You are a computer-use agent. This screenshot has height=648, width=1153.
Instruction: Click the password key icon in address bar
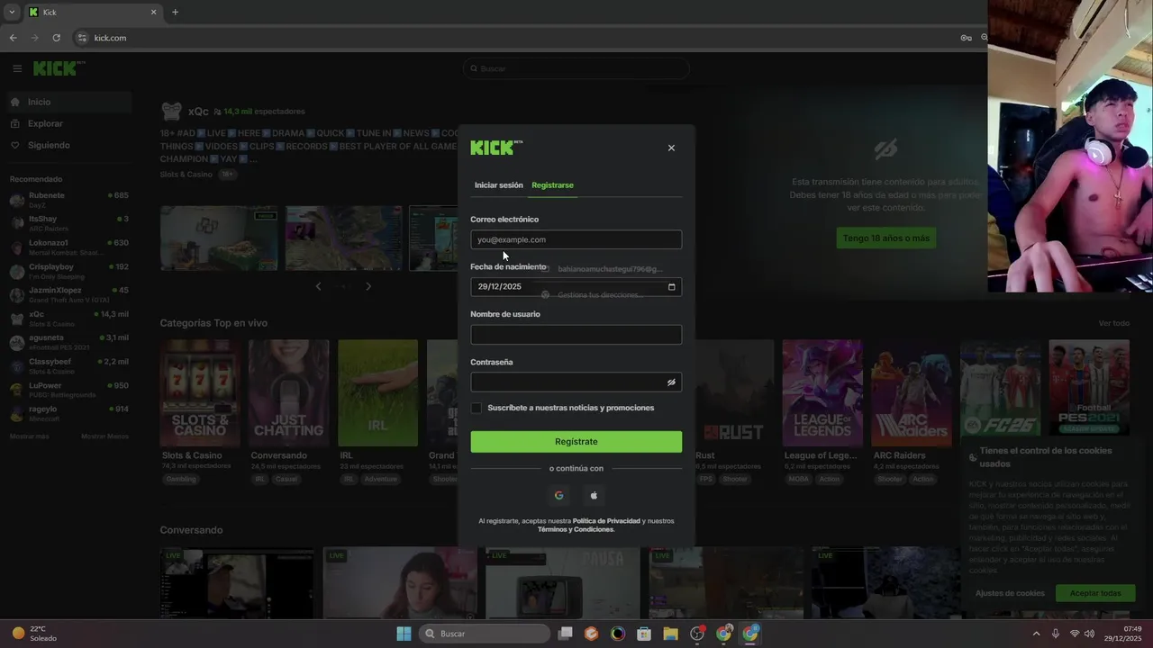point(966,38)
